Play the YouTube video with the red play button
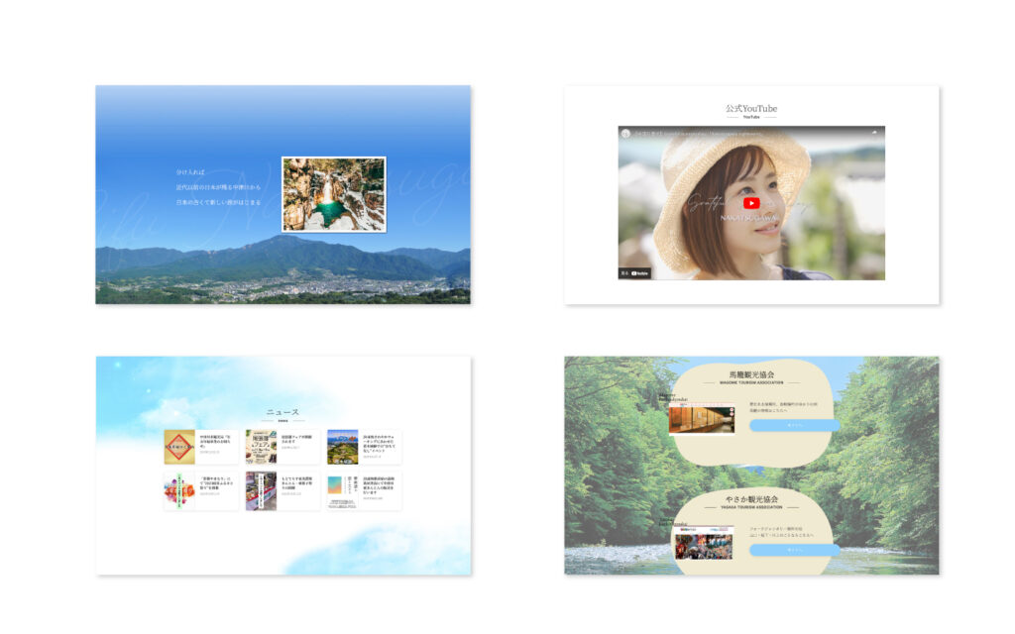 pyautogui.click(x=751, y=203)
